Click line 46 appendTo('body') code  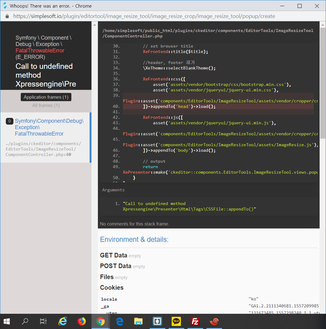coord(179,150)
